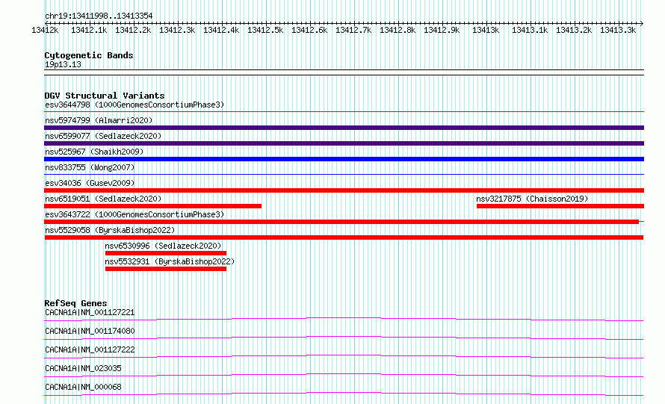The image size is (665, 404).
Task: Click the short red bar under nsv5532931
Action: coord(166,269)
